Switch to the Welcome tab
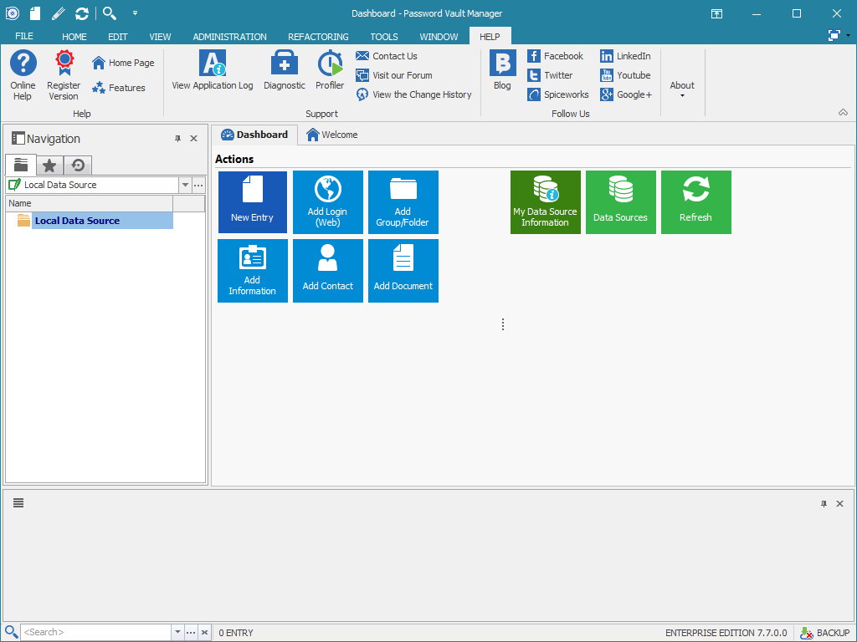Screen dimensions: 857x642 point(332,135)
